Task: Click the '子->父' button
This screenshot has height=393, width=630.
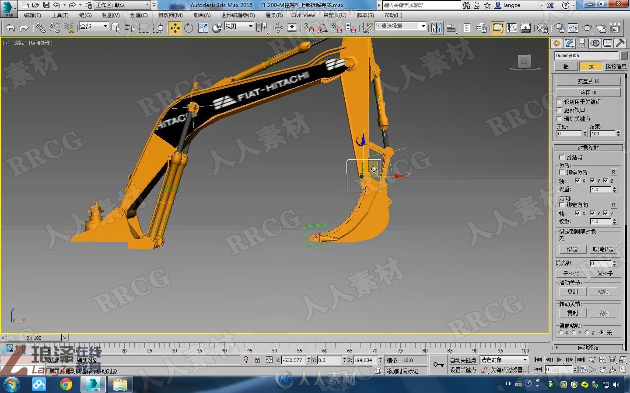Action: click(571, 273)
